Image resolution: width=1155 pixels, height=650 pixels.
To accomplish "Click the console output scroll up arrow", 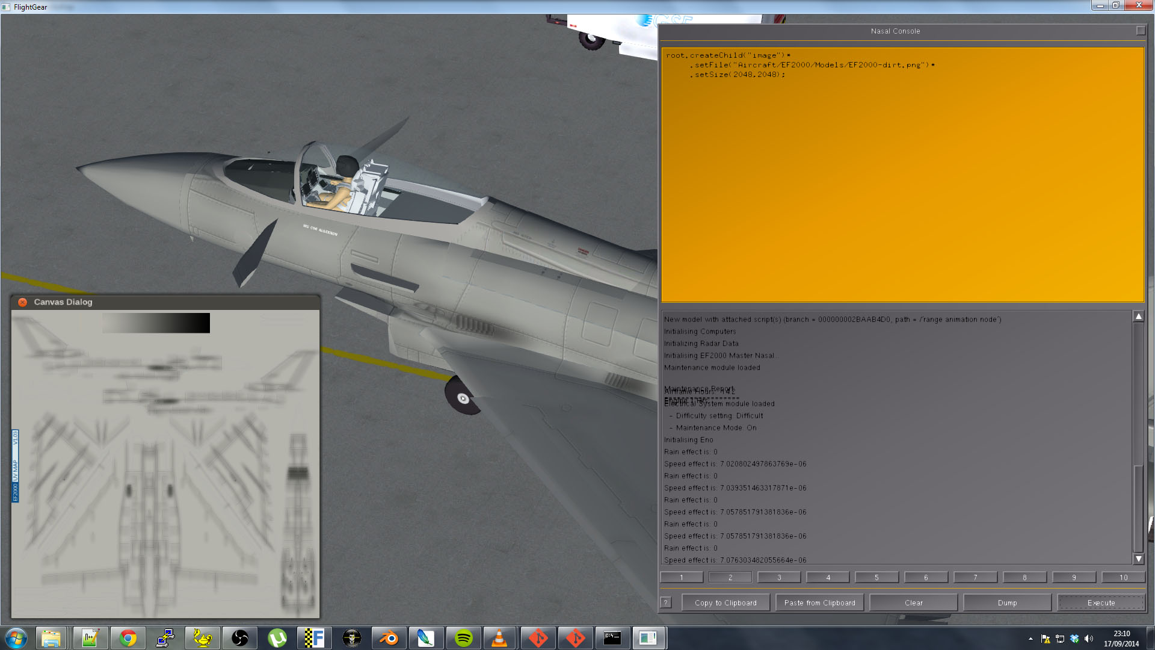I will pos(1138,317).
